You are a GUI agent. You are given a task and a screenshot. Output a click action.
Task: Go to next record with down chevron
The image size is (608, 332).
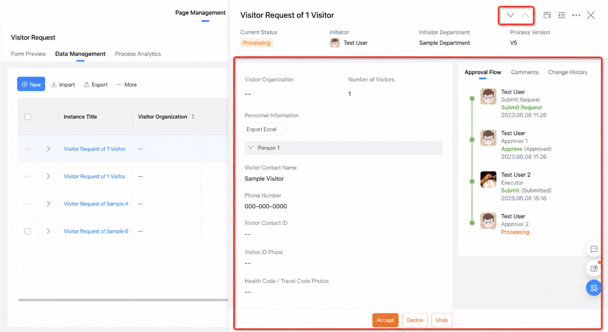tap(510, 15)
